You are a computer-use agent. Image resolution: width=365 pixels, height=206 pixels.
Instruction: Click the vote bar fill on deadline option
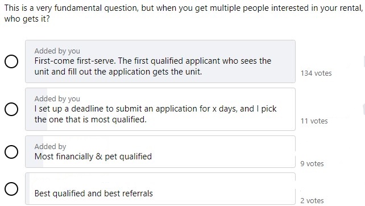point(36,109)
